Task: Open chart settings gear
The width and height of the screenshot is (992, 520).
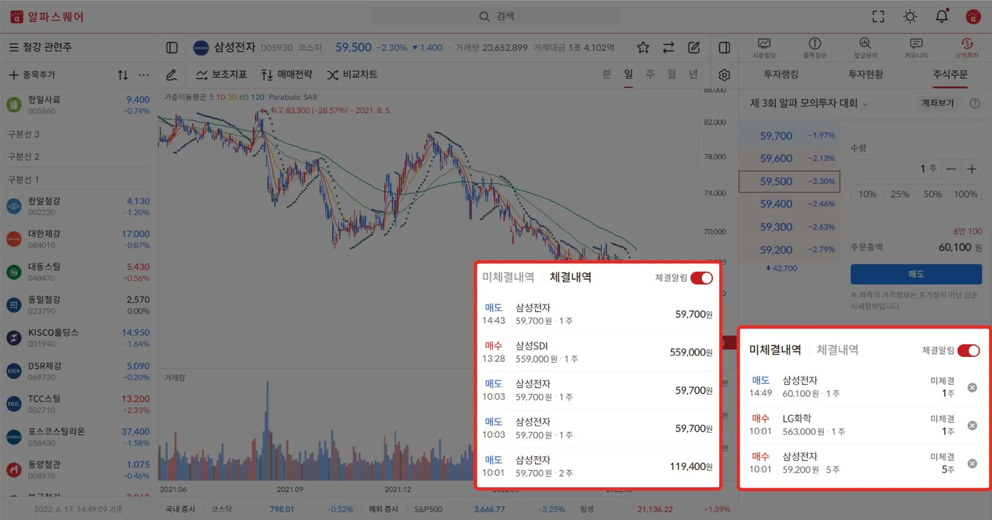Action: tap(724, 75)
